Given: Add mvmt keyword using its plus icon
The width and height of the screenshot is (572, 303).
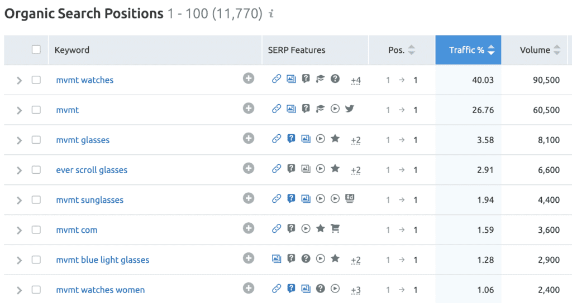Looking at the screenshot, I should click(249, 109).
